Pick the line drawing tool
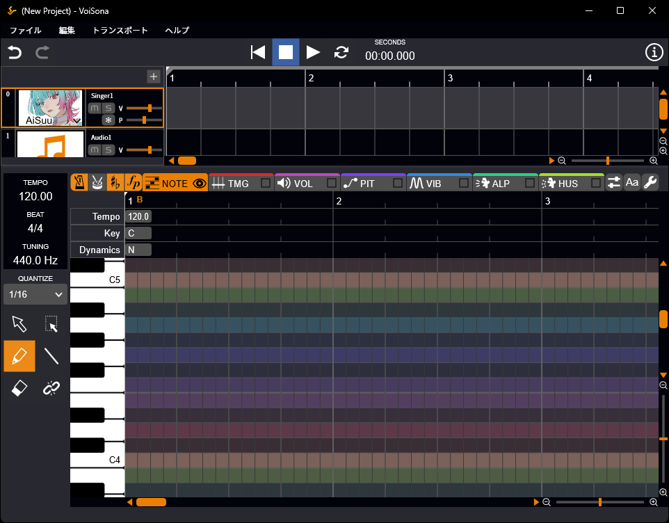The height and width of the screenshot is (523, 669). [51, 356]
